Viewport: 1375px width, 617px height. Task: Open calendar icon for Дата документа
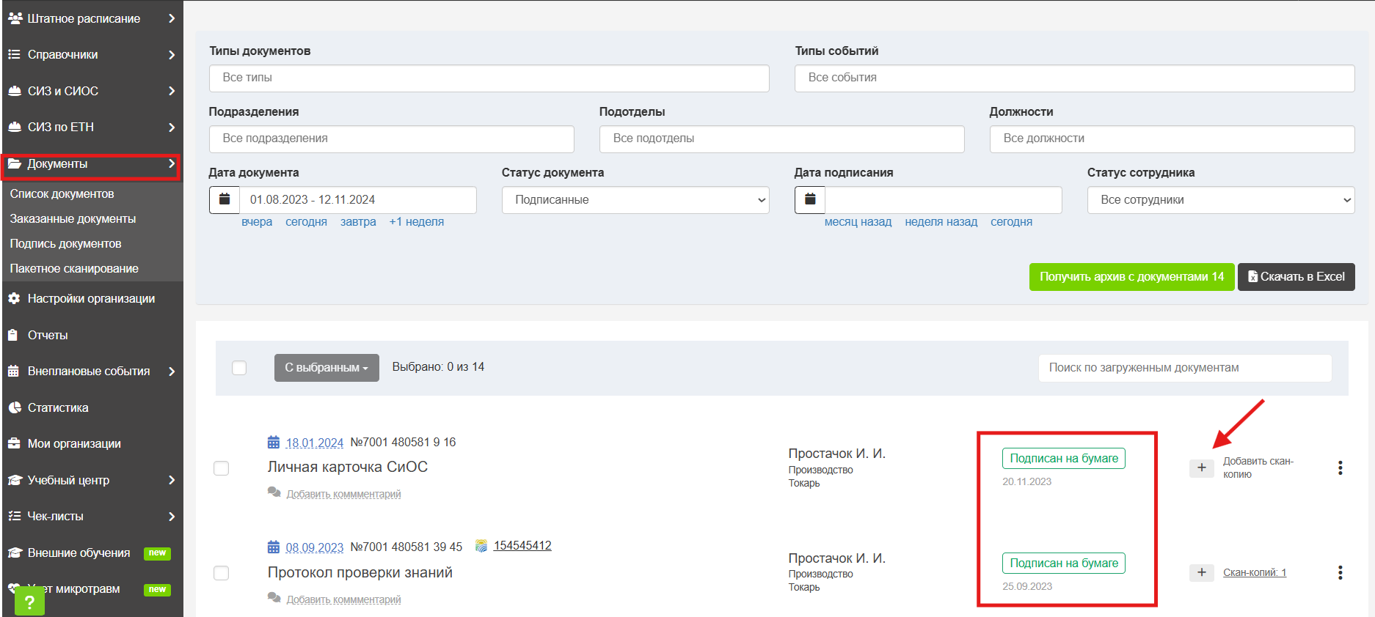tap(225, 199)
